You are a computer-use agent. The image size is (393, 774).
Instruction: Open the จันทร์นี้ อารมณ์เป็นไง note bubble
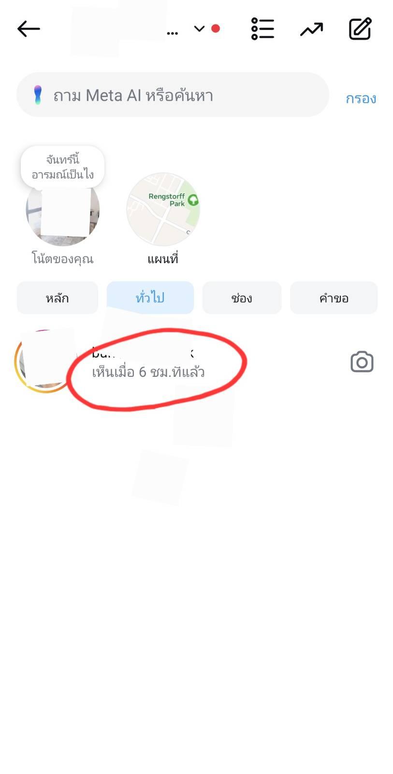pyautogui.click(x=63, y=167)
